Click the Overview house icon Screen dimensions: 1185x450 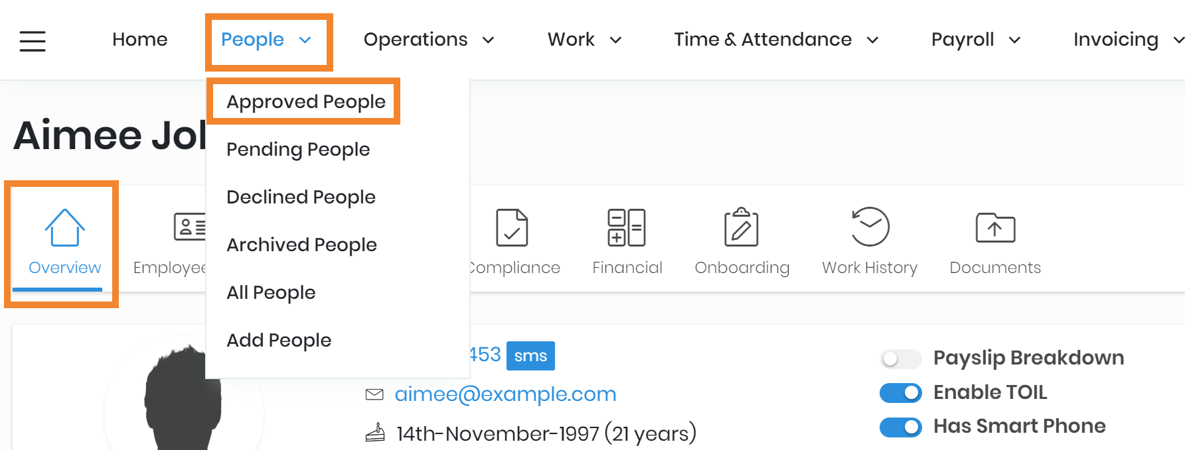(x=65, y=228)
